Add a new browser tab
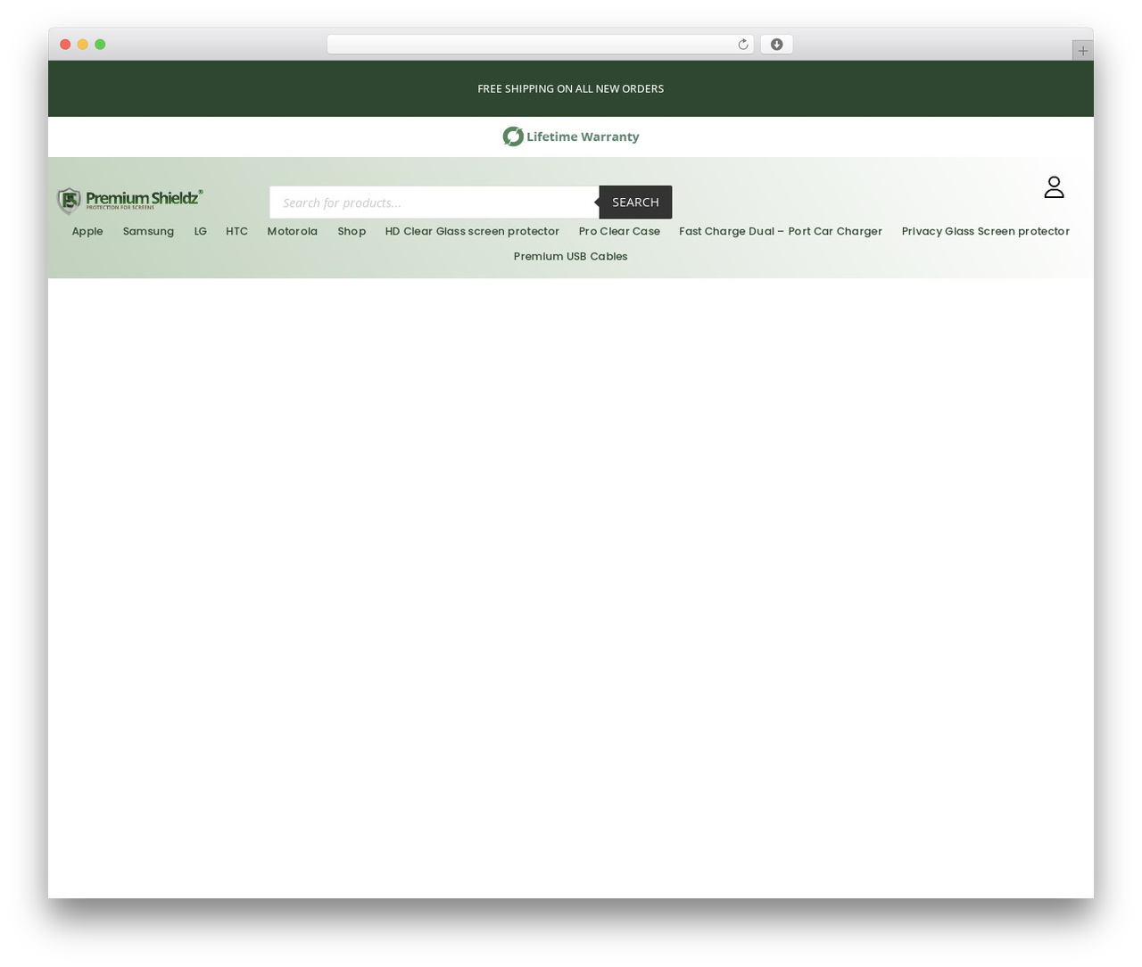The height and width of the screenshot is (967, 1142). 1082,51
